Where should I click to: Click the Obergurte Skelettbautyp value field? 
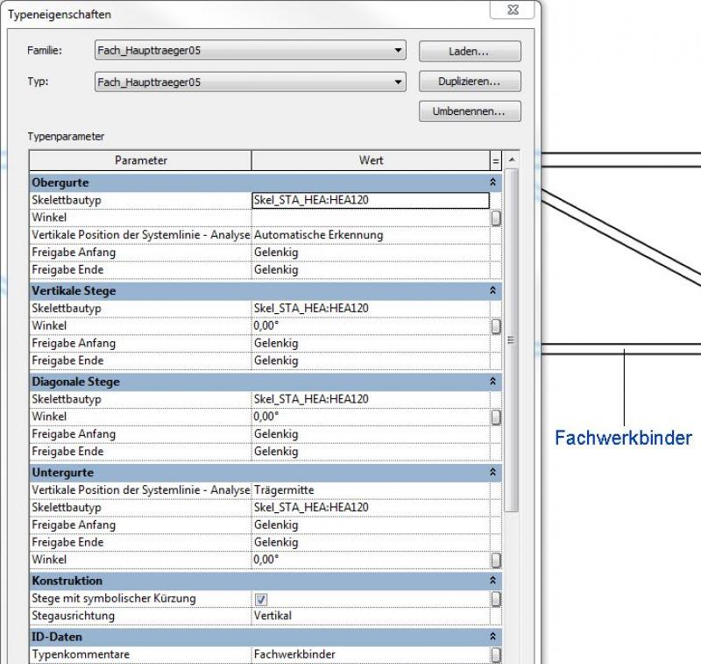(x=370, y=200)
